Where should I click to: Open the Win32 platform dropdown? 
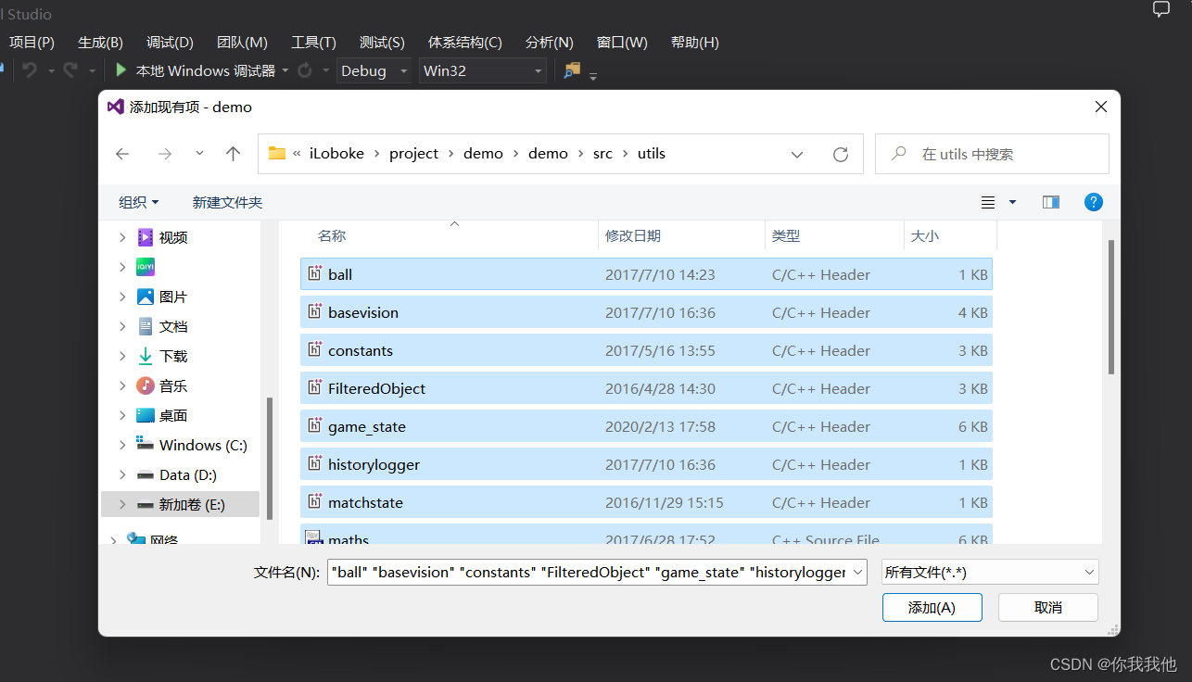pos(538,70)
